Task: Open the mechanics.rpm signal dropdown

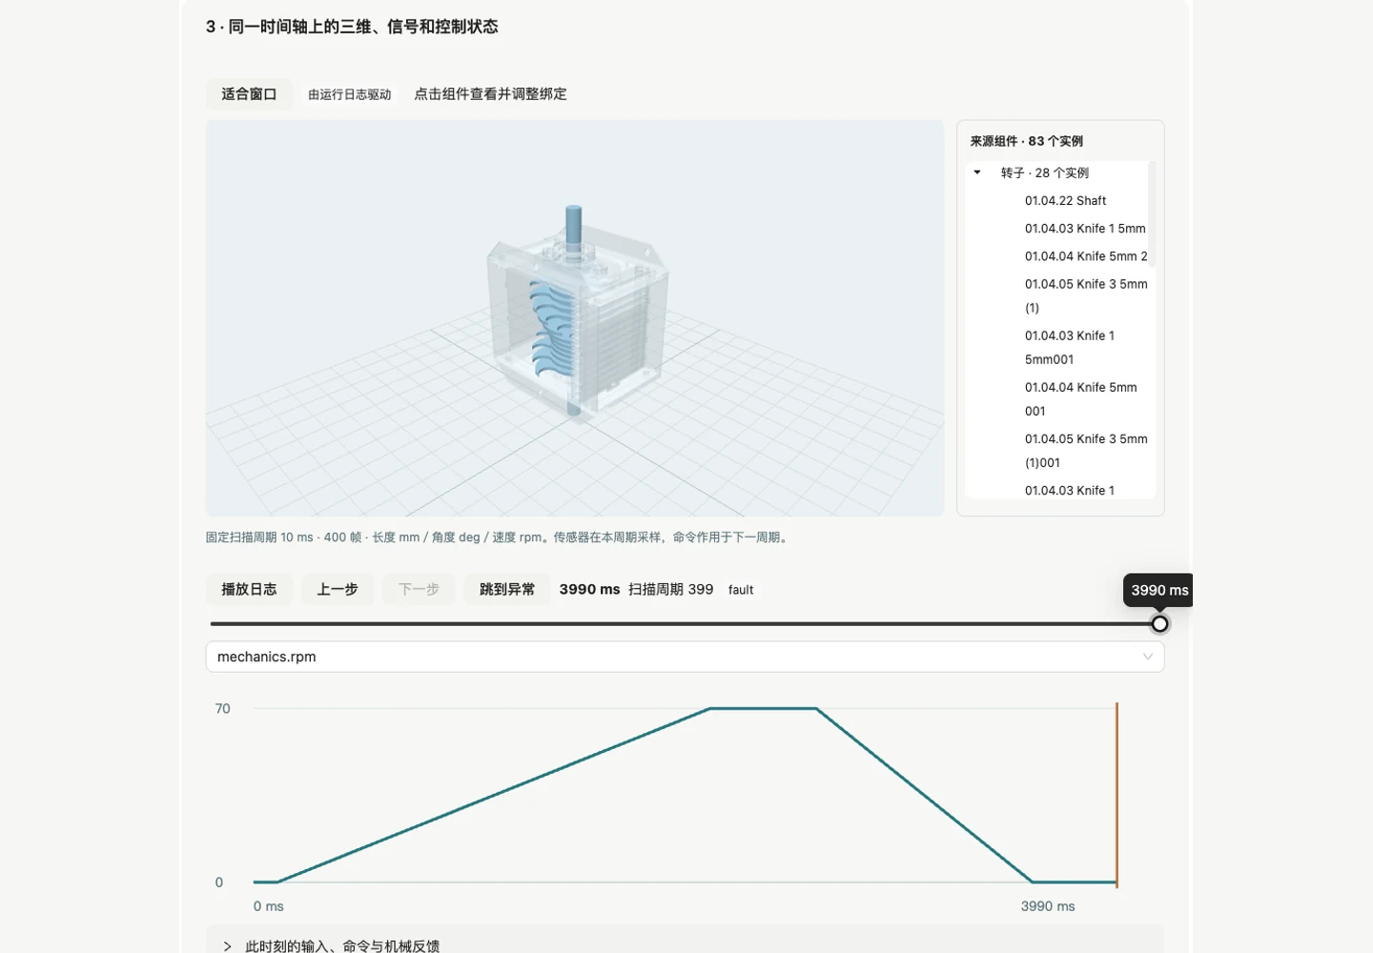Action: click(x=685, y=657)
